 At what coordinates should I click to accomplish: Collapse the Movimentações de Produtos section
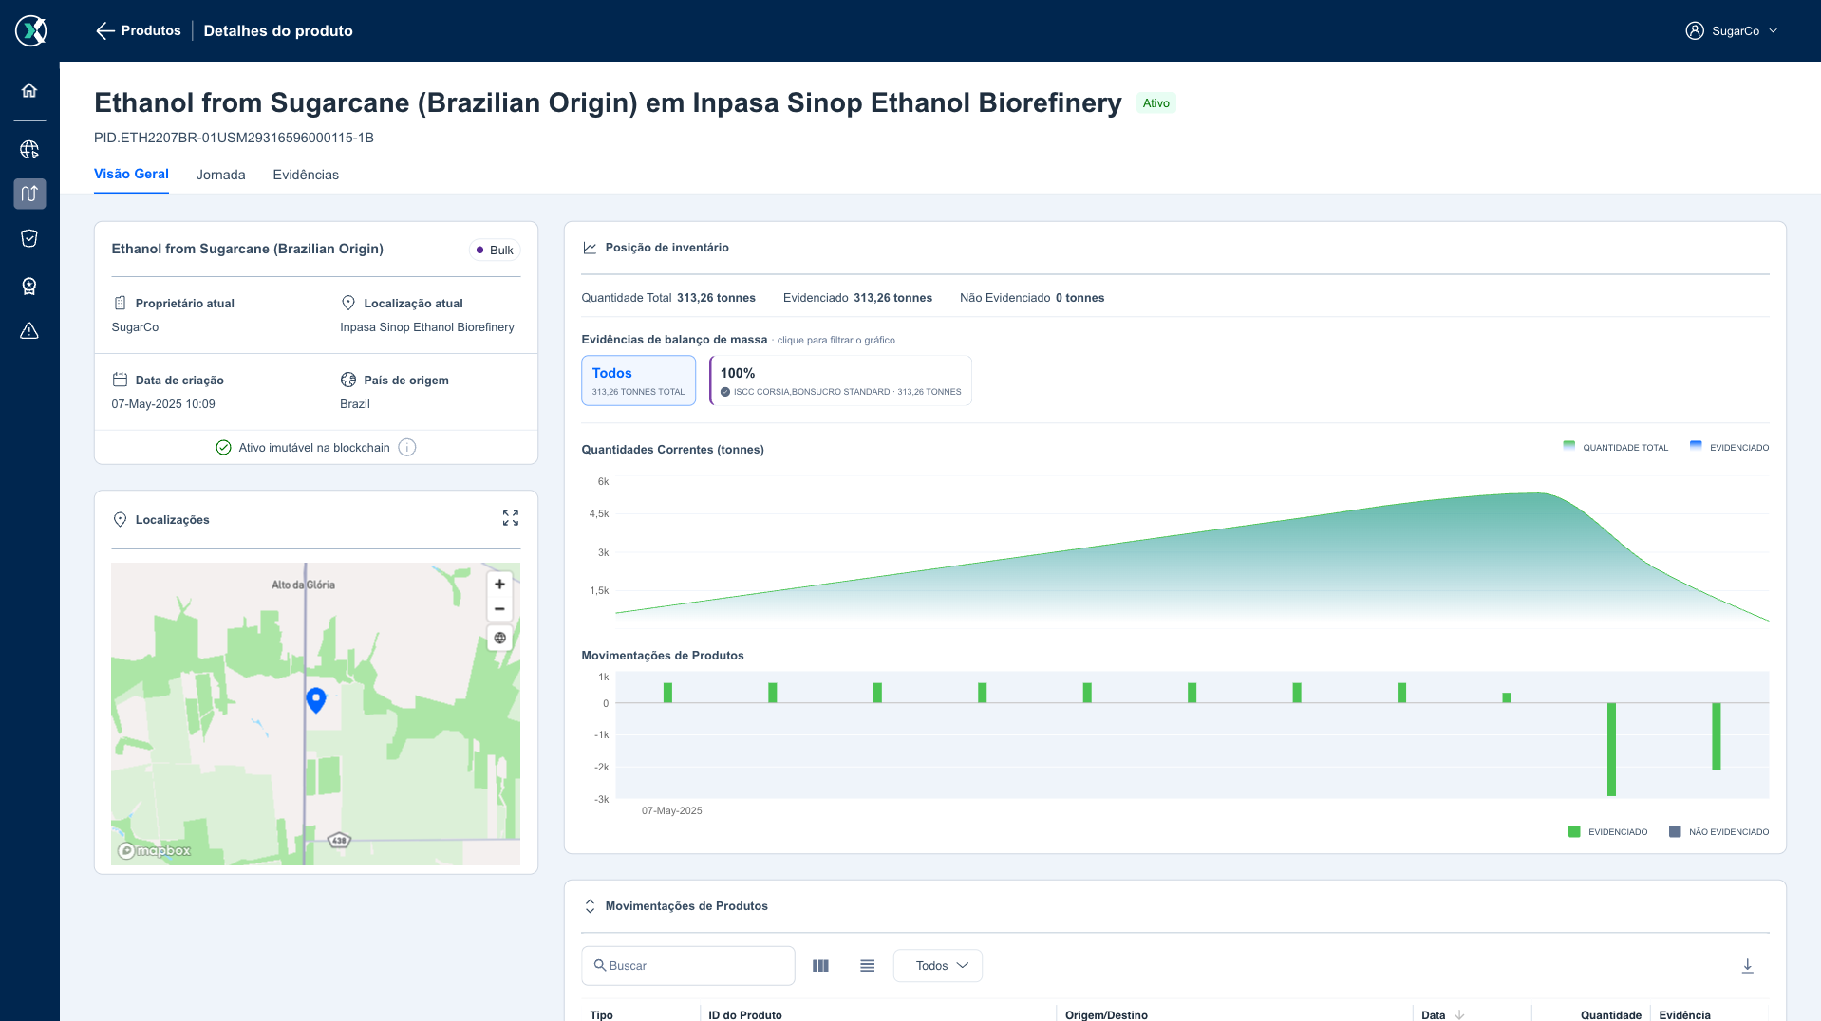click(590, 906)
